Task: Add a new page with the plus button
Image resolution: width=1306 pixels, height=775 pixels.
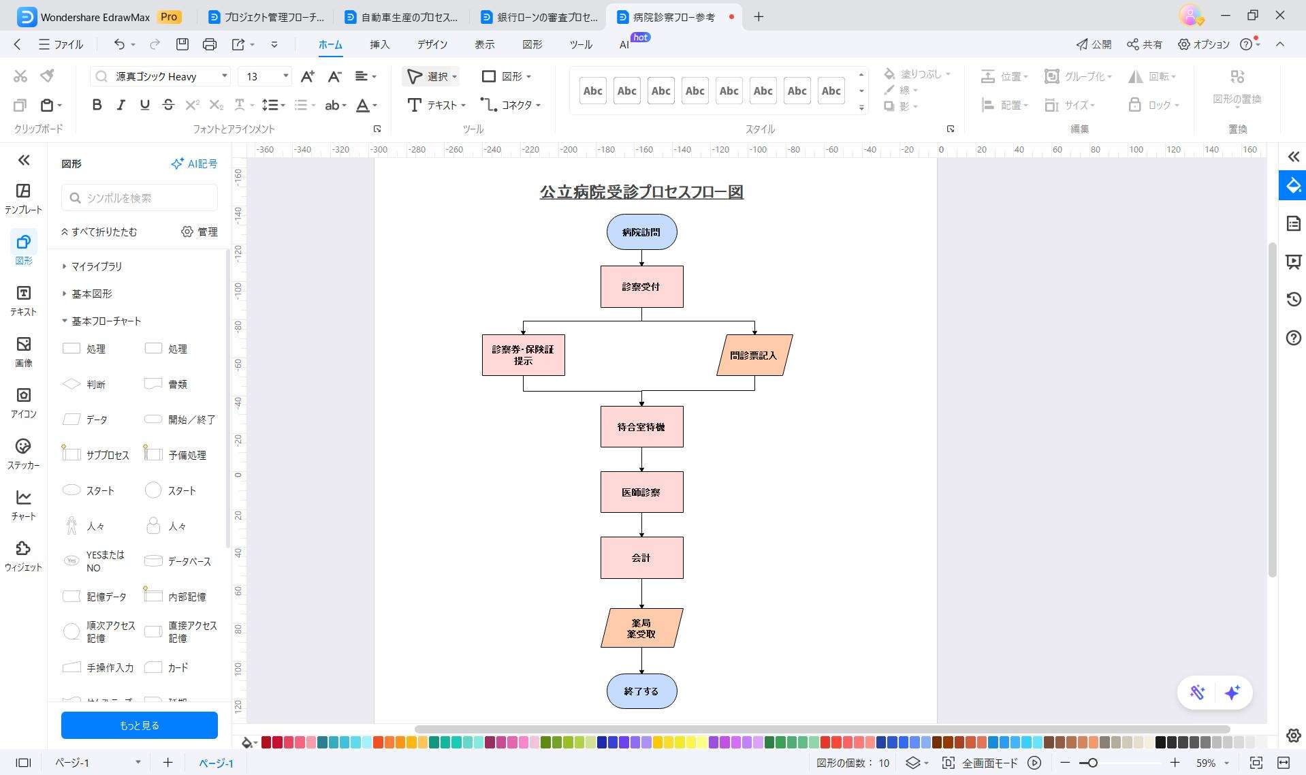Action: coord(168,763)
